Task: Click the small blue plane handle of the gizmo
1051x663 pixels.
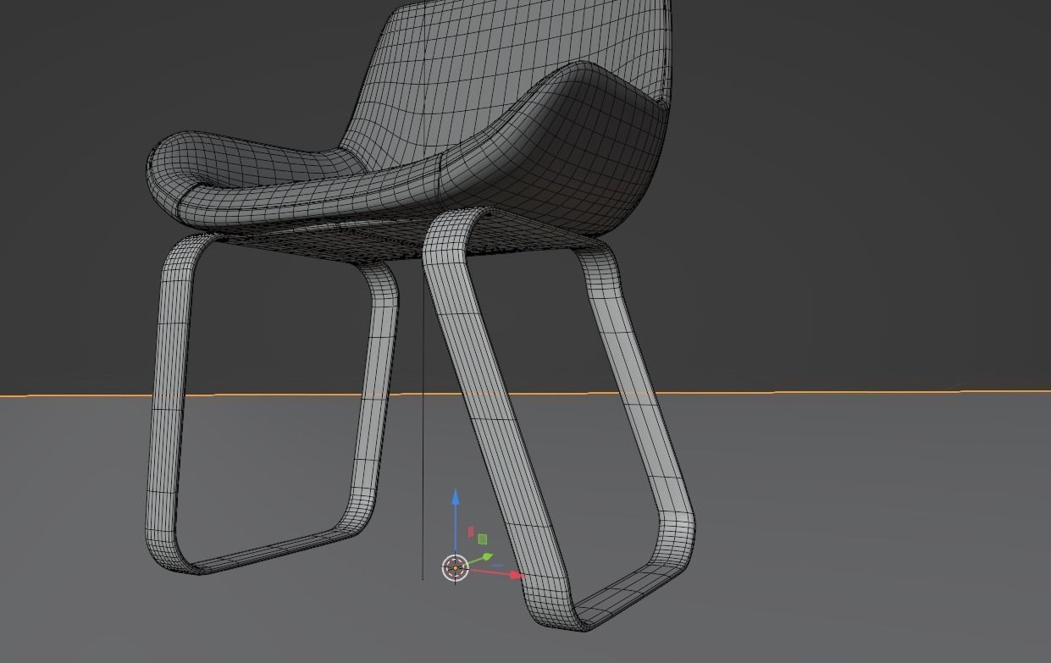Action: 497,565
